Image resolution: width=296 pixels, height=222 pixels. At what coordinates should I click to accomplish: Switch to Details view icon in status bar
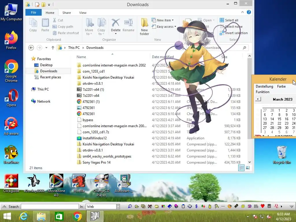(x=241, y=168)
